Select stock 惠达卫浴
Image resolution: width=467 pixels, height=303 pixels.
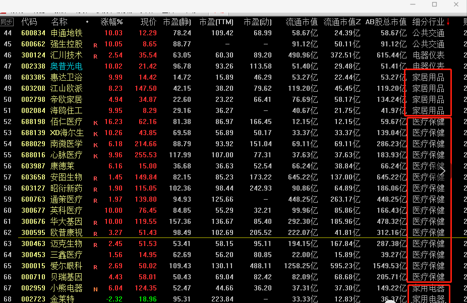(x=66, y=77)
